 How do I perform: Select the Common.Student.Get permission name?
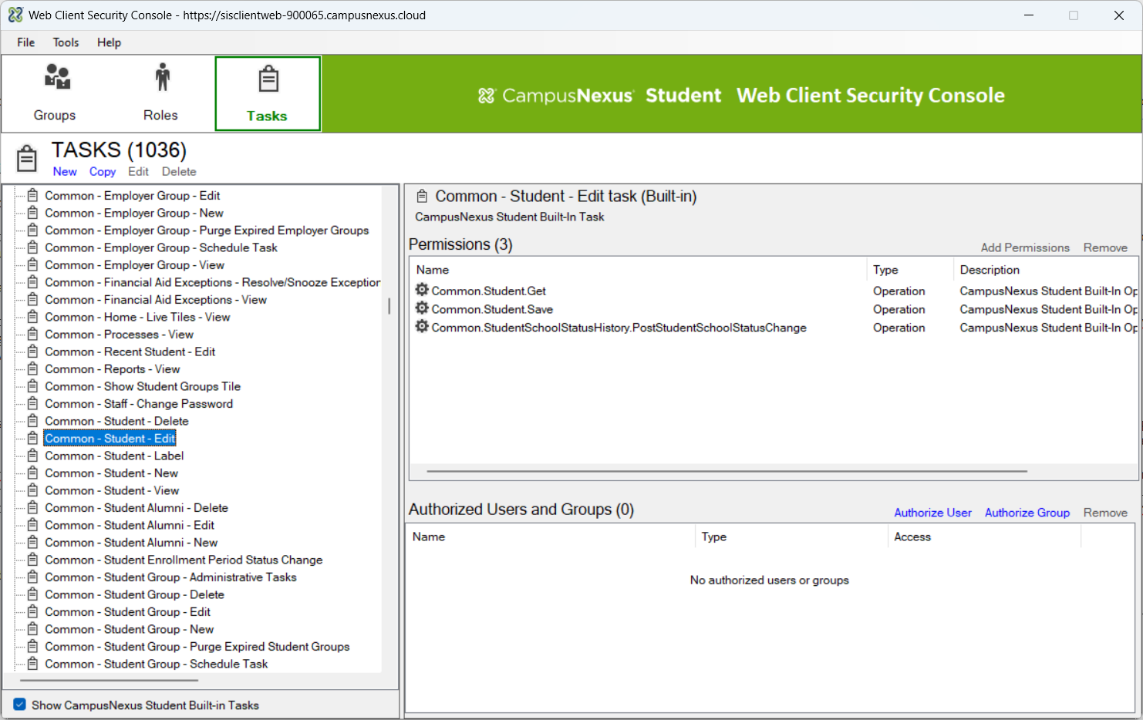click(489, 291)
